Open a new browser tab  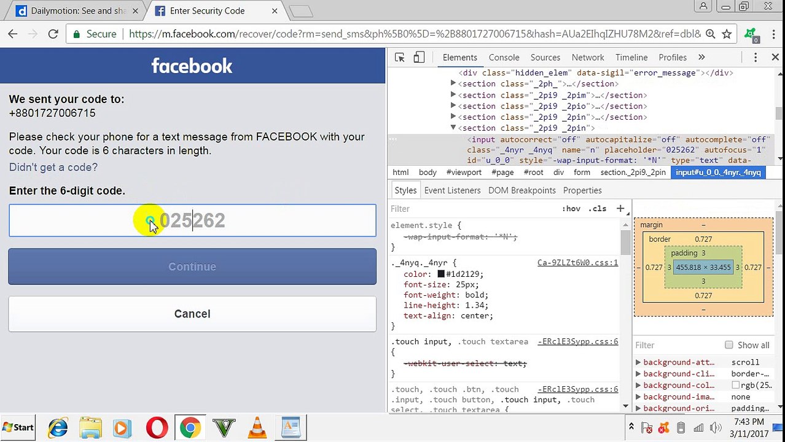point(301,11)
